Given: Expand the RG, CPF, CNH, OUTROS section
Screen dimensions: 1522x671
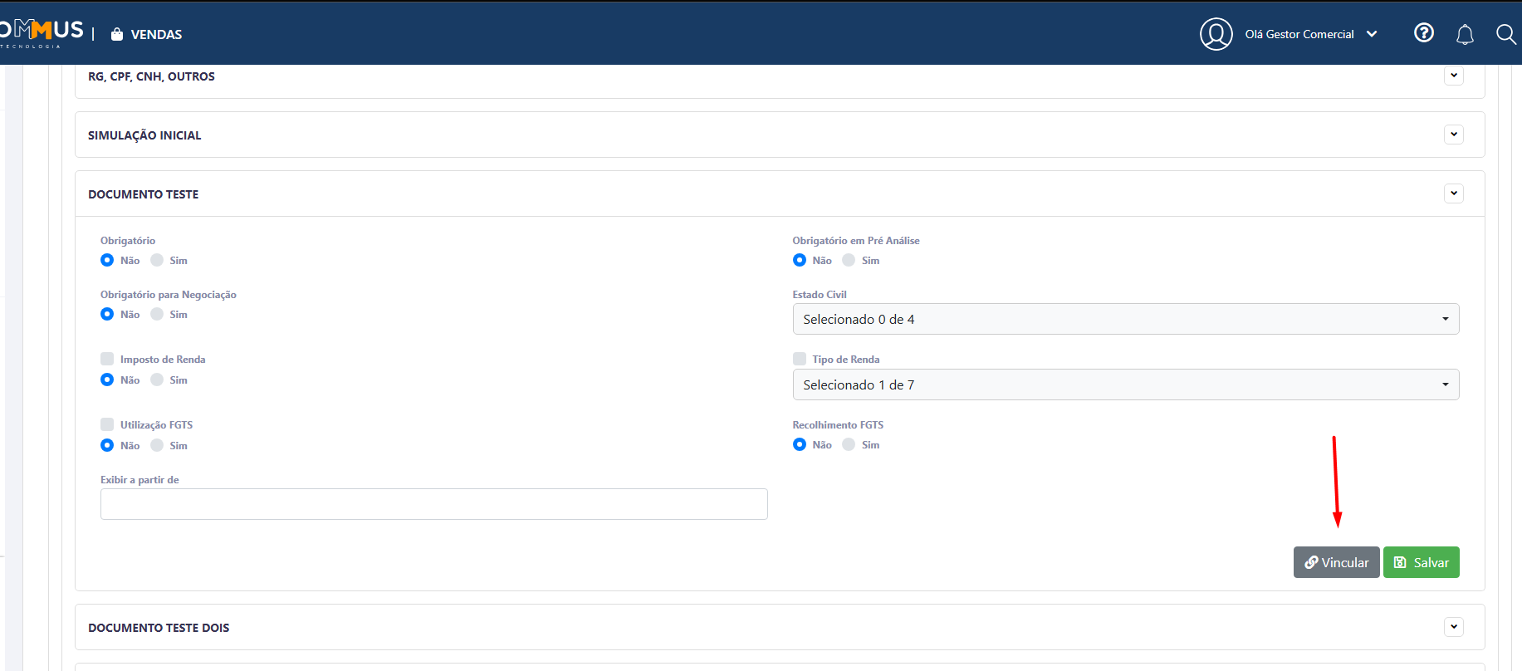Looking at the screenshot, I should coord(1453,76).
